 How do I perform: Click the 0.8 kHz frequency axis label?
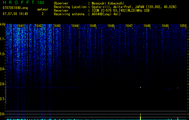(x=2, y=84)
